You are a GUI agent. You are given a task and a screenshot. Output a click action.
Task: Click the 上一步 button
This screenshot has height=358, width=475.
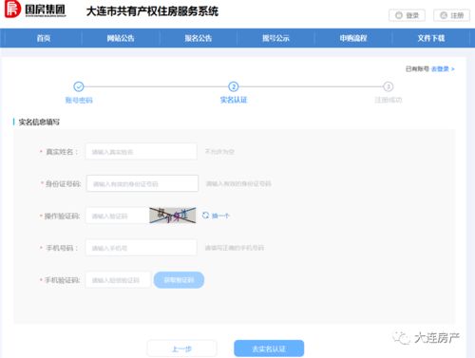(x=181, y=349)
